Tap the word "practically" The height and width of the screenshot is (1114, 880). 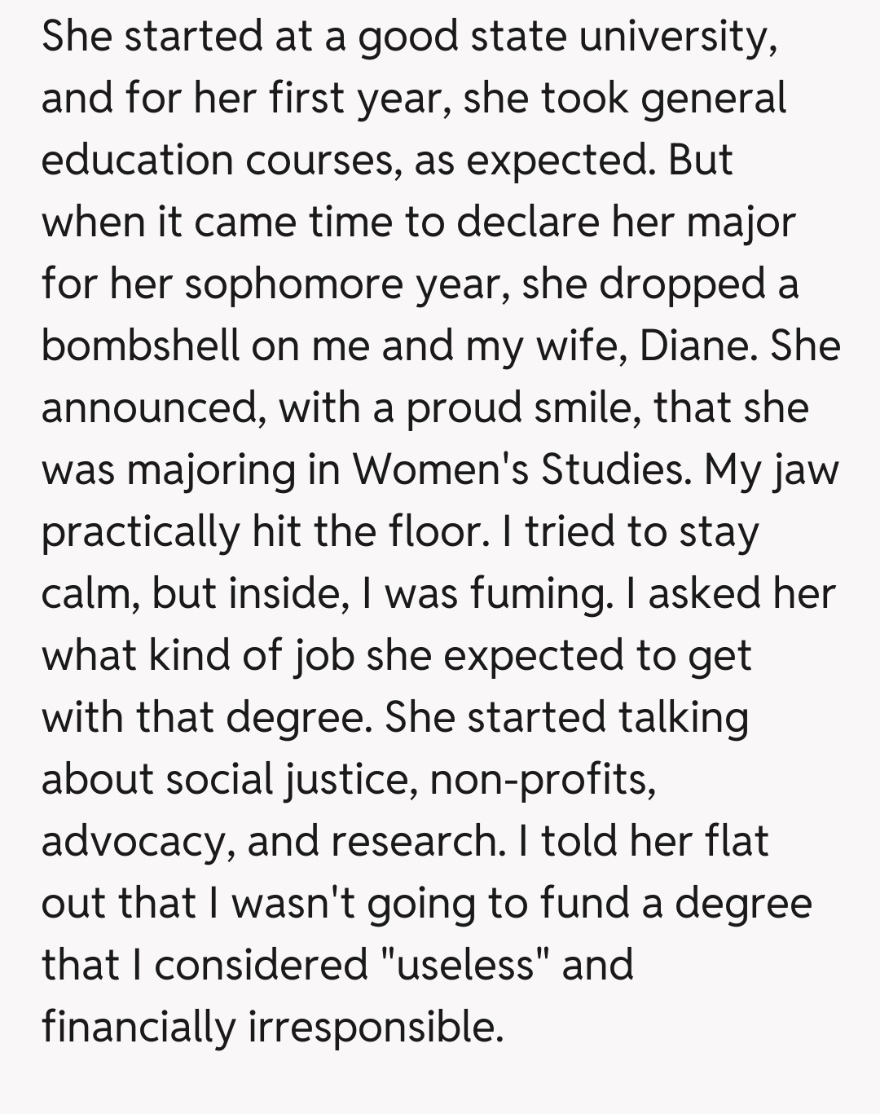[140, 531]
